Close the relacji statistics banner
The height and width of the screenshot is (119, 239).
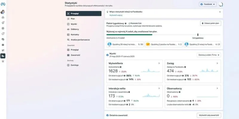tap(220, 12)
